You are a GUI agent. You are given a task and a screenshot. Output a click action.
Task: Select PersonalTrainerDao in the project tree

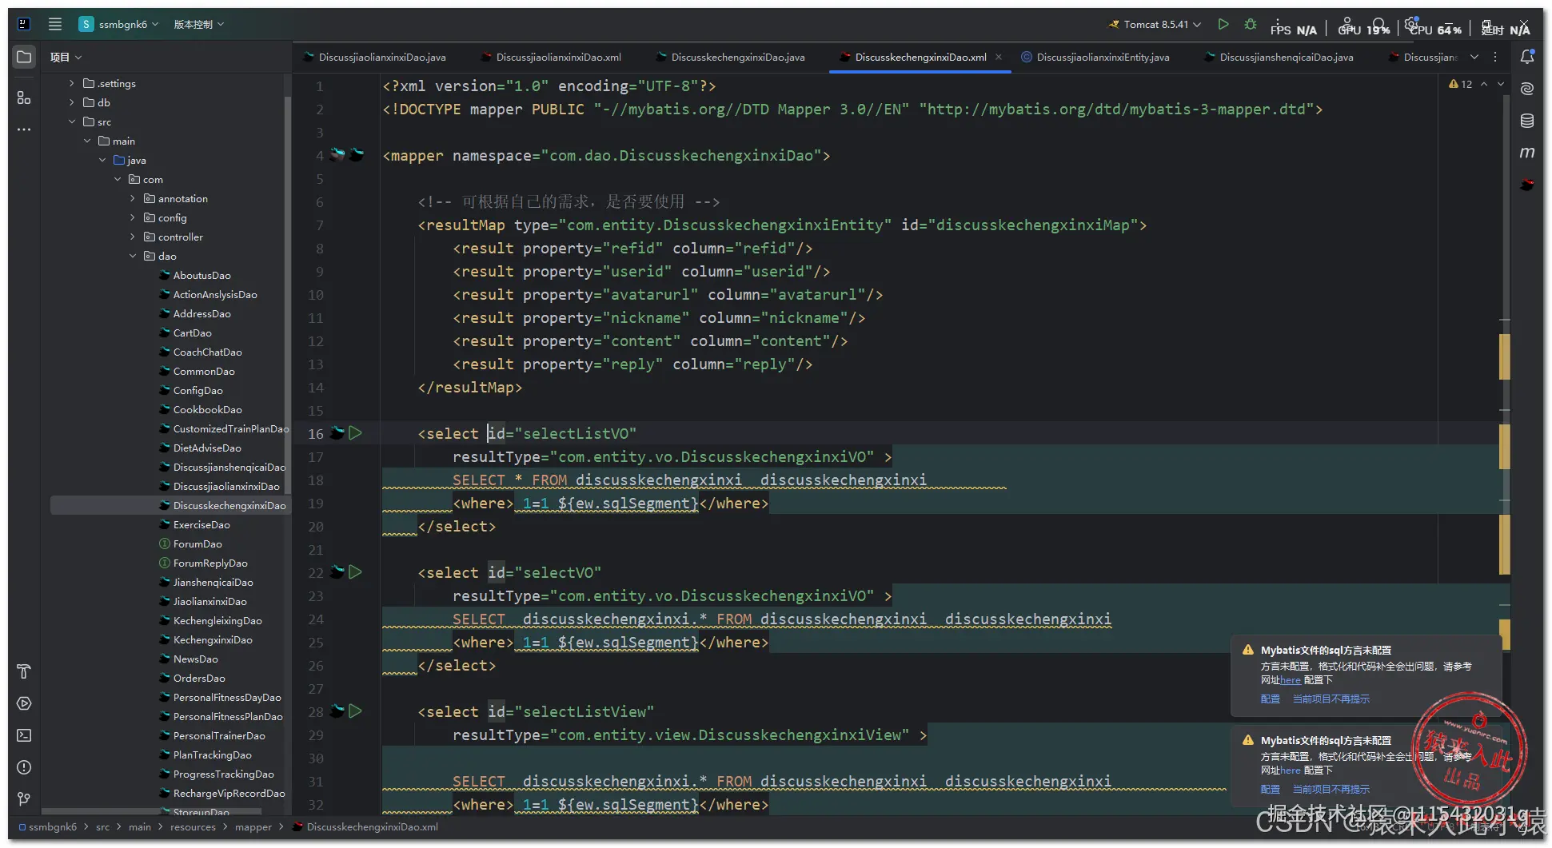click(x=219, y=735)
